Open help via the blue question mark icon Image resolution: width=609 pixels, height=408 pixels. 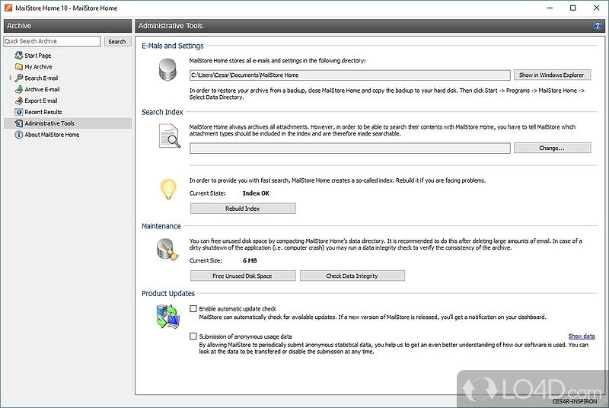(598, 26)
